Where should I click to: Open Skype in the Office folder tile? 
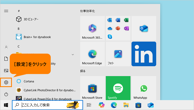[110, 37]
